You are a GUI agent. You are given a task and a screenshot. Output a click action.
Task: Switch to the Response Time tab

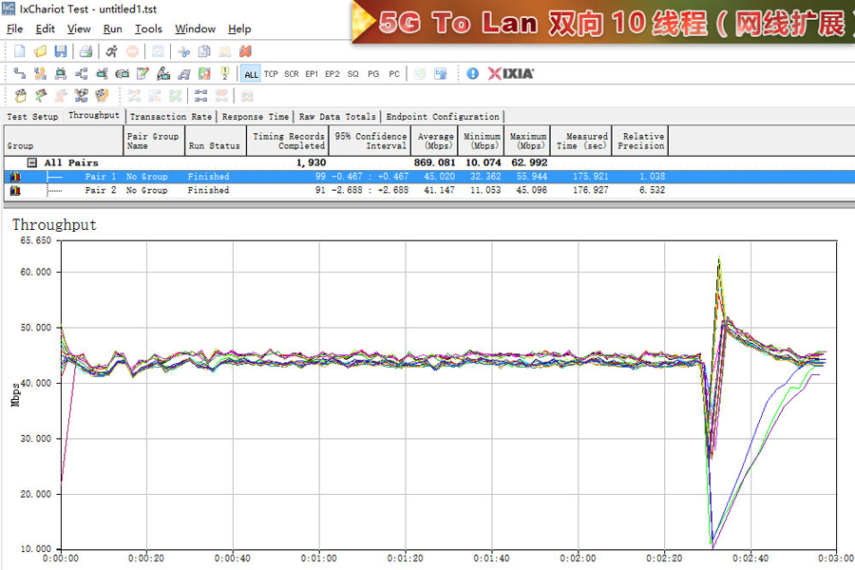(256, 117)
